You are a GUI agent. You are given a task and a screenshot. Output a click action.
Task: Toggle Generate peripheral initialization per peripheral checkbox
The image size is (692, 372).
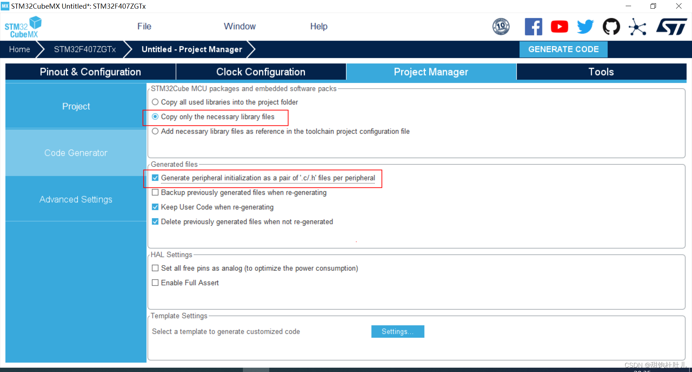click(155, 178)
